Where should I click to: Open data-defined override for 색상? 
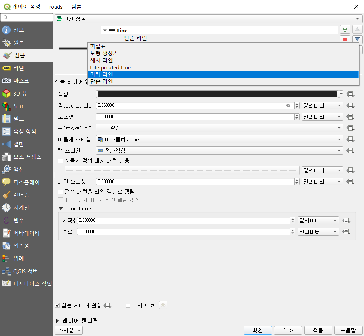350,94
